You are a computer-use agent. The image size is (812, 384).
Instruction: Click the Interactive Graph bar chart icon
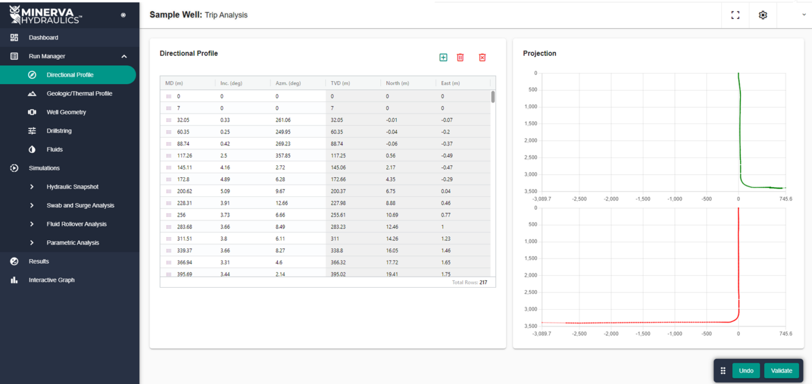click(15, 280)
